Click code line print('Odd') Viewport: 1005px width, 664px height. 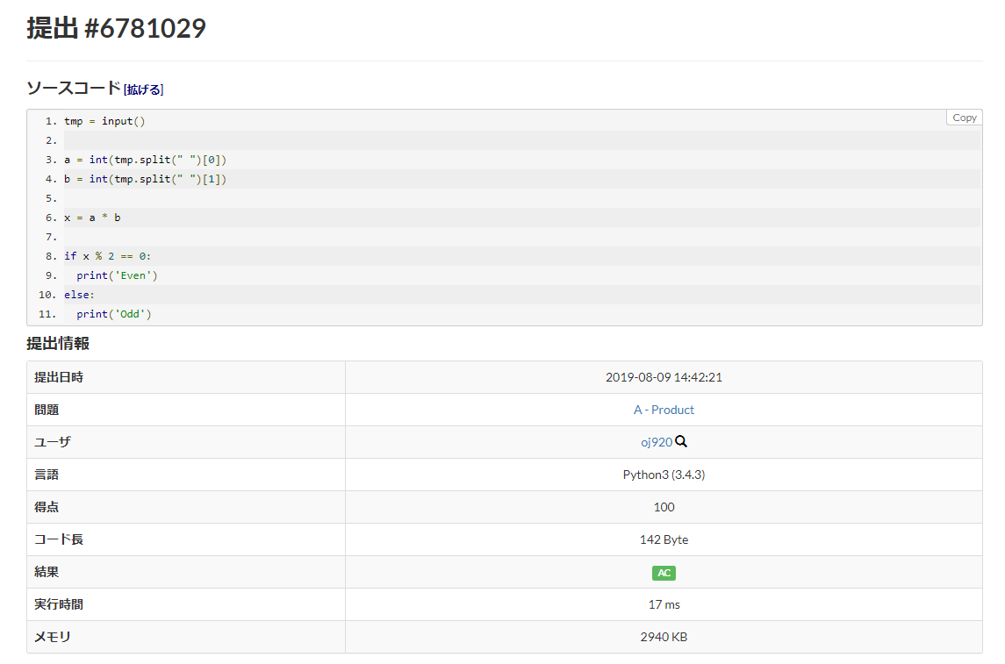coord(113,314)
